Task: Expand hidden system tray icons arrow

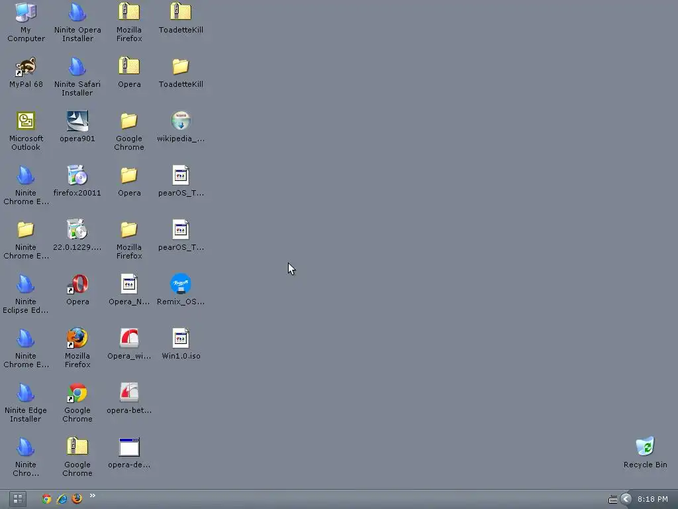Action: 626,499
